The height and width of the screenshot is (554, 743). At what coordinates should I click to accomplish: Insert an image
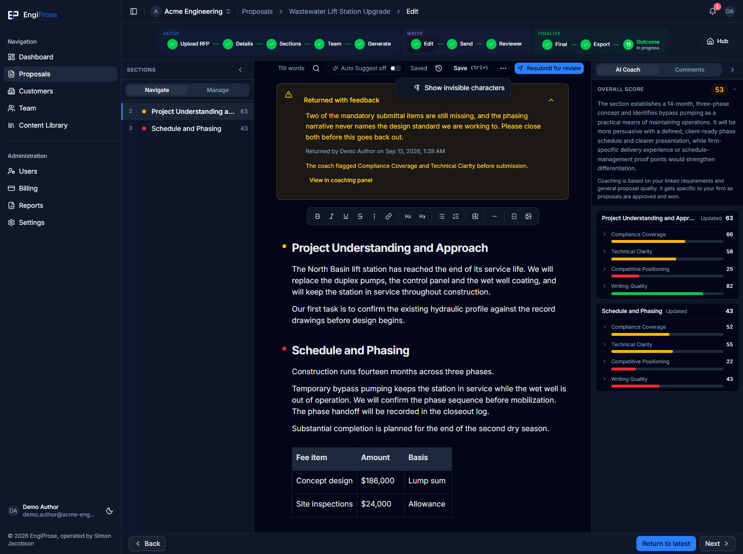[528, 216]
